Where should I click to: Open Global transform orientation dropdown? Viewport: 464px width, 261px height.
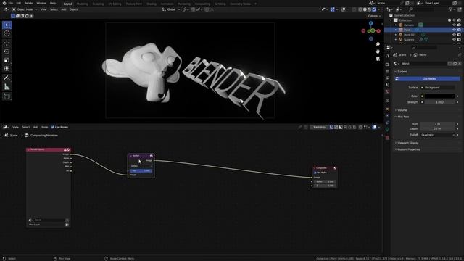coord(171,9)
